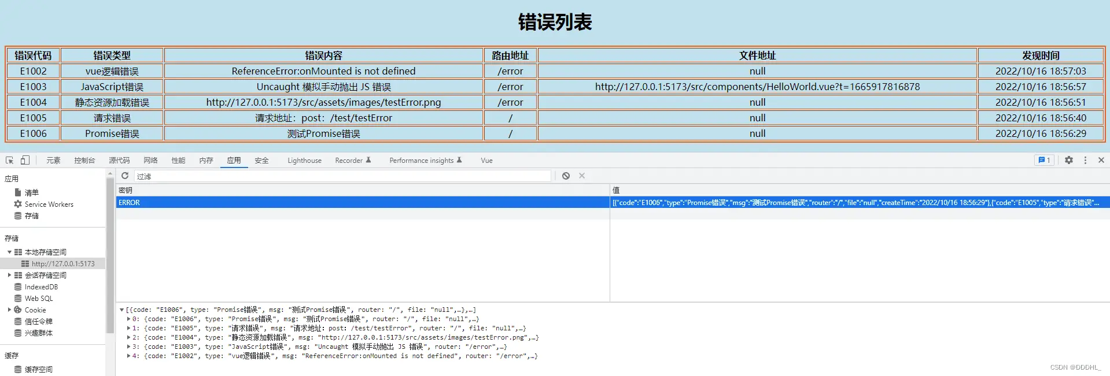The height and width of the screenshot is (376, 1110).
Task: Expand the Cookie tree node
Action: [9, 310]
